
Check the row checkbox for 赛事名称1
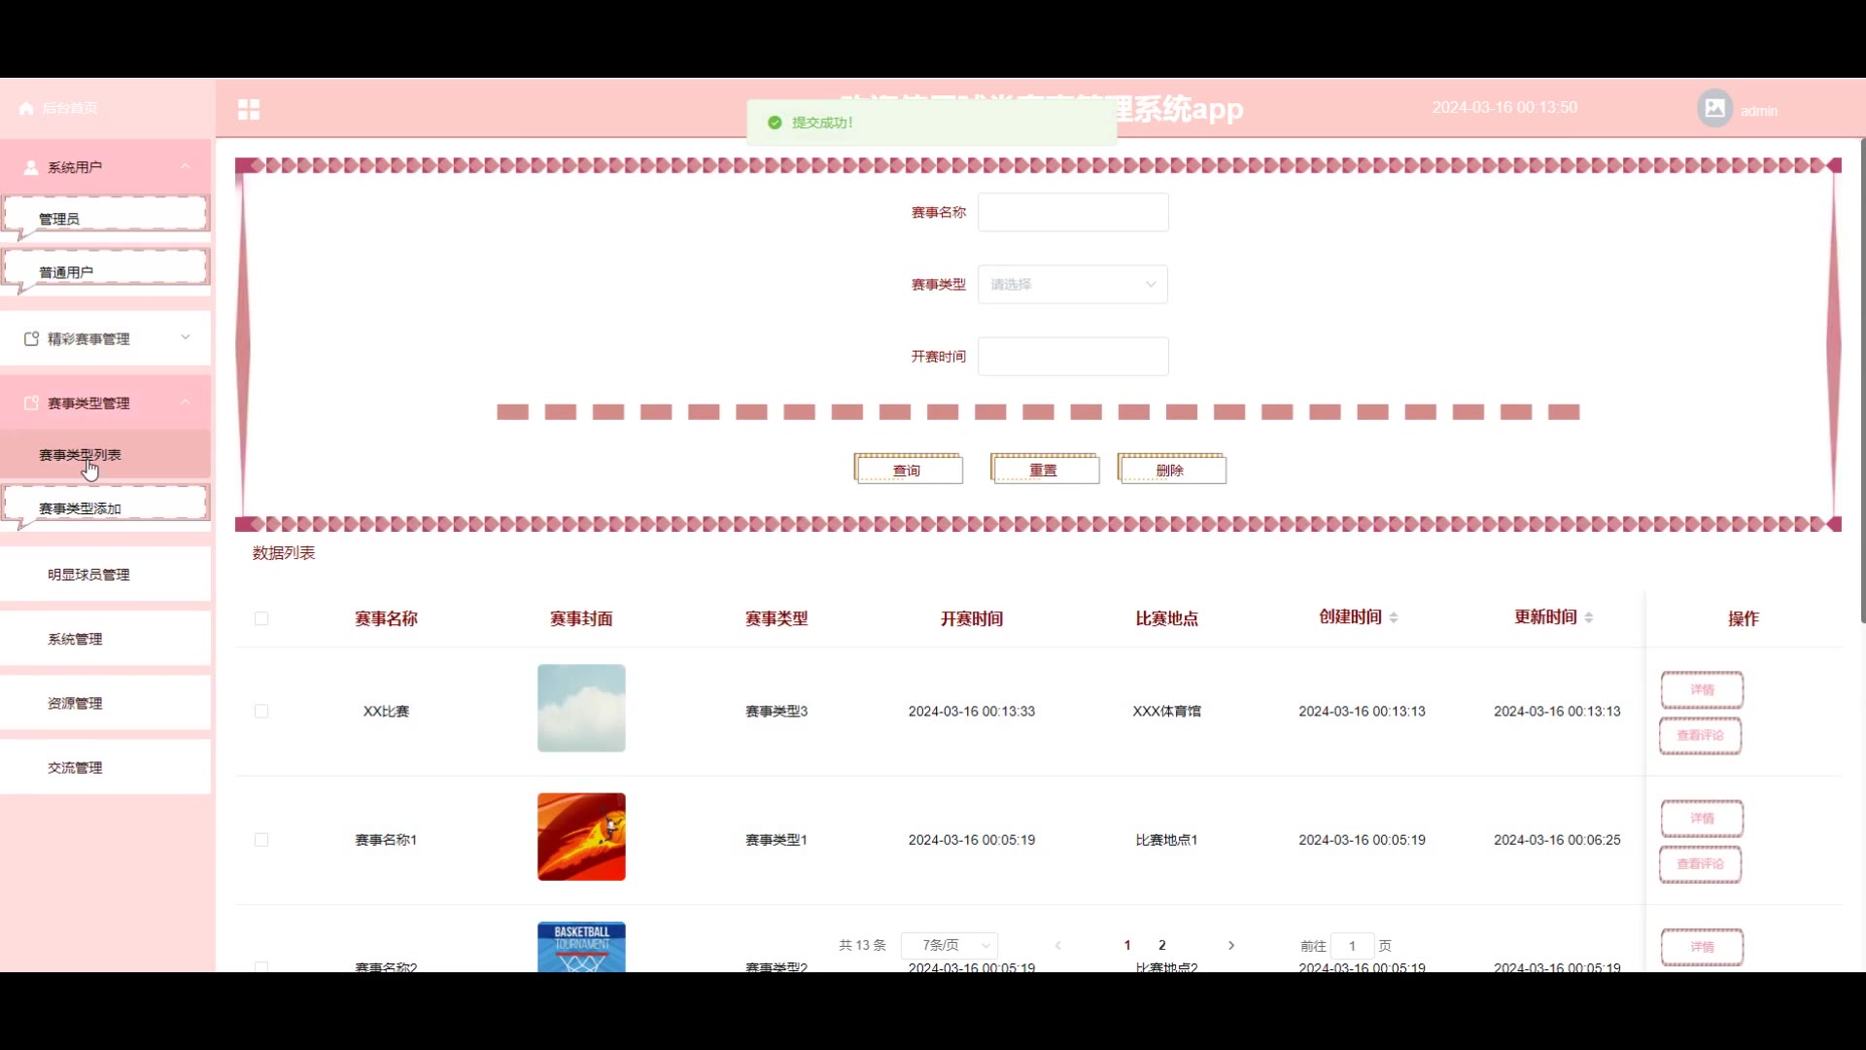click(261, 839)
